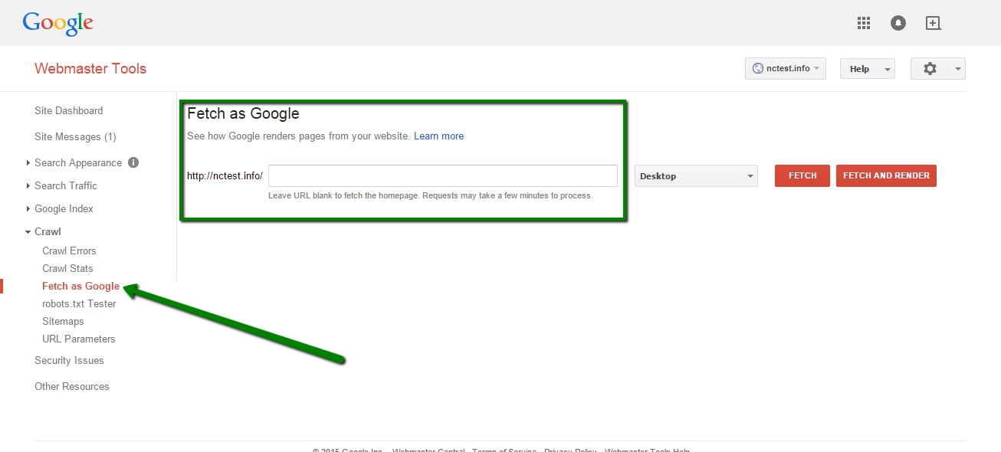This screenshot has height=452, width=1001.
Task: Open Site Dashboard
Action: (x=68, y=110)
